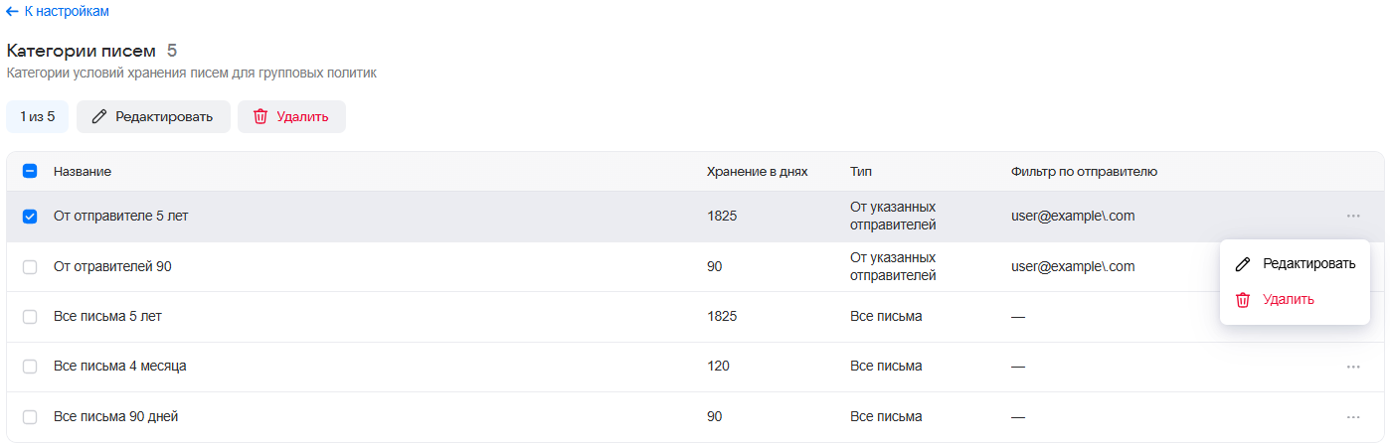Click the 1 из 5 selection counter
Screen dimensions: 1390x448
click(x=38, y=116)
